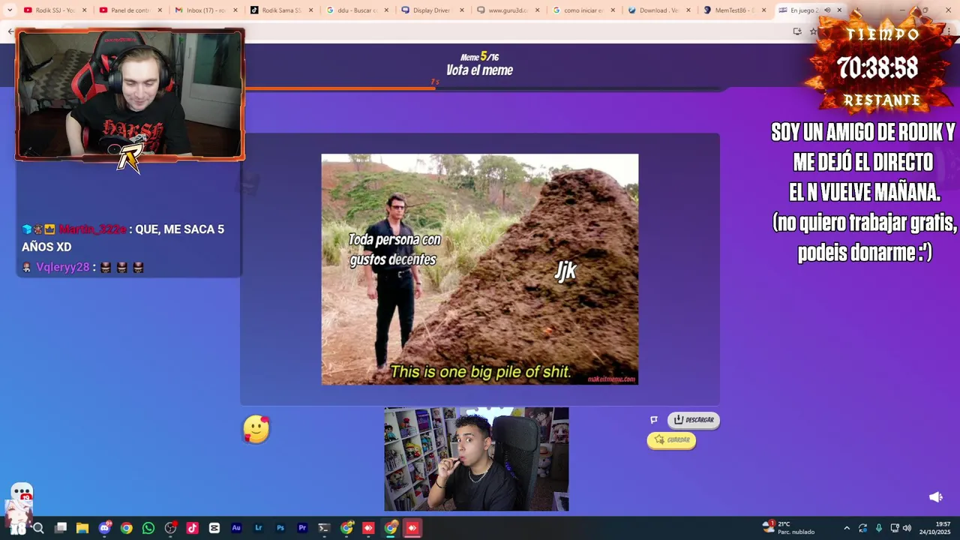
Task: Click the GUARDAR button
Action: [x=671, y=440]
